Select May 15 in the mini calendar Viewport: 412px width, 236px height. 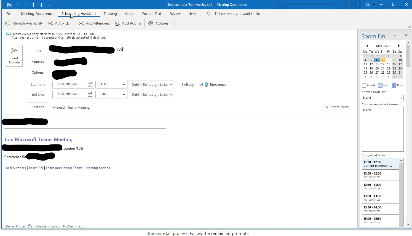(x=389, y=64)
